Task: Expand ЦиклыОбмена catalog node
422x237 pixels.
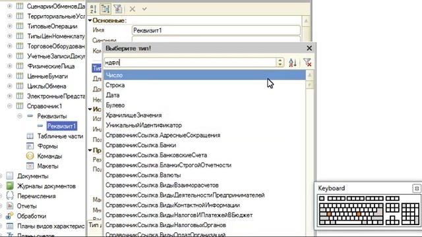Action: point(10,86)
